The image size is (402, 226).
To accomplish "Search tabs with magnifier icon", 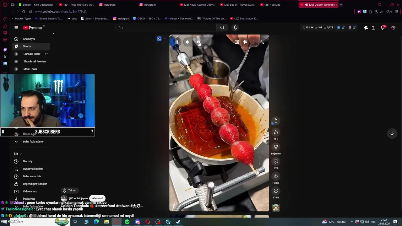I will [x=380, y=5].
